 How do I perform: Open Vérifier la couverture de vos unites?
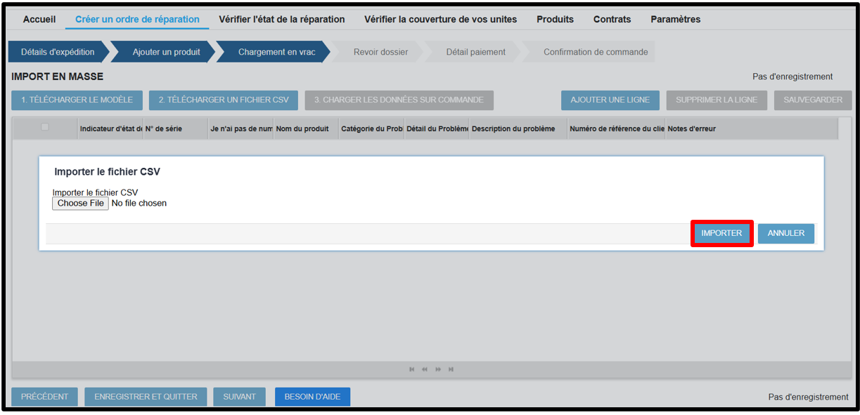point(440,20)
